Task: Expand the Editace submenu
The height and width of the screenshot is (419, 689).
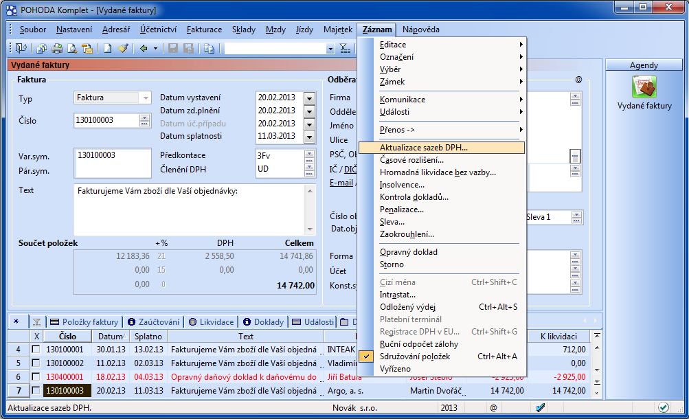Action: tap(442, 45)
